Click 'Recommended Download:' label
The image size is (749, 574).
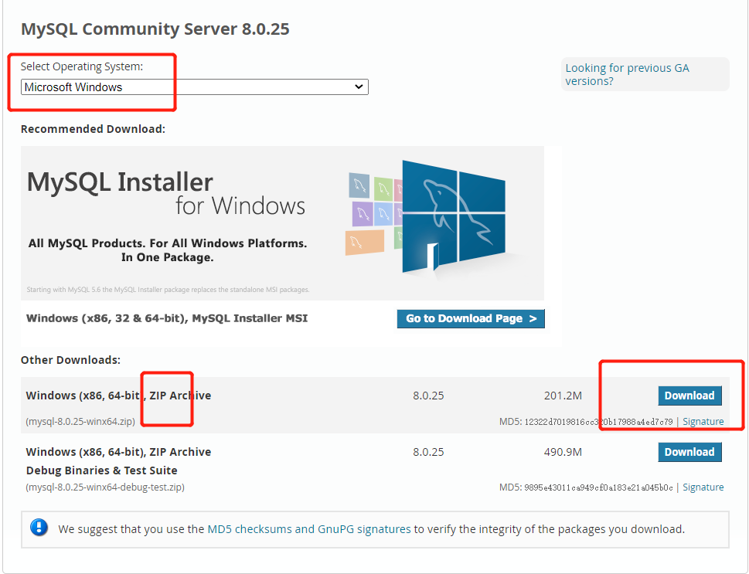coord(94,130)
